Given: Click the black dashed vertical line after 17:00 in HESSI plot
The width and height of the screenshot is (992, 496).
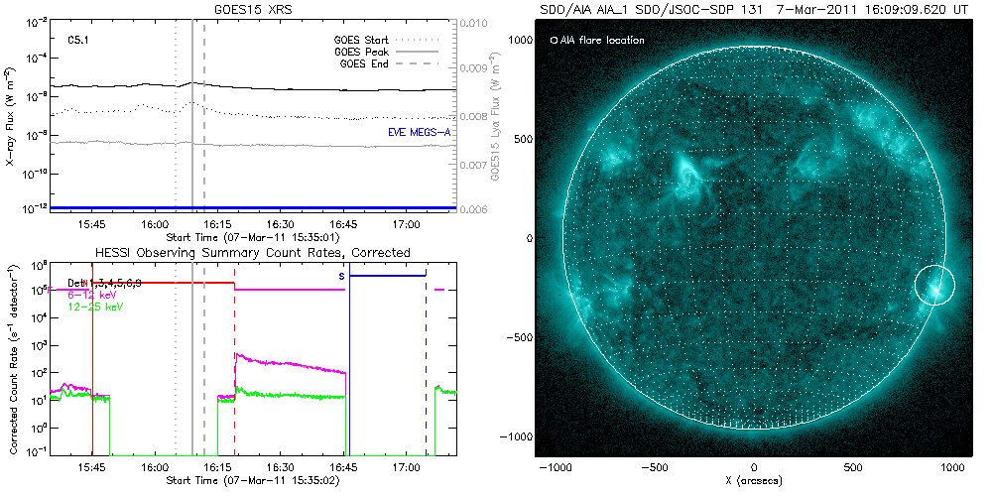Looking at the screenshot, I should 426,377.
